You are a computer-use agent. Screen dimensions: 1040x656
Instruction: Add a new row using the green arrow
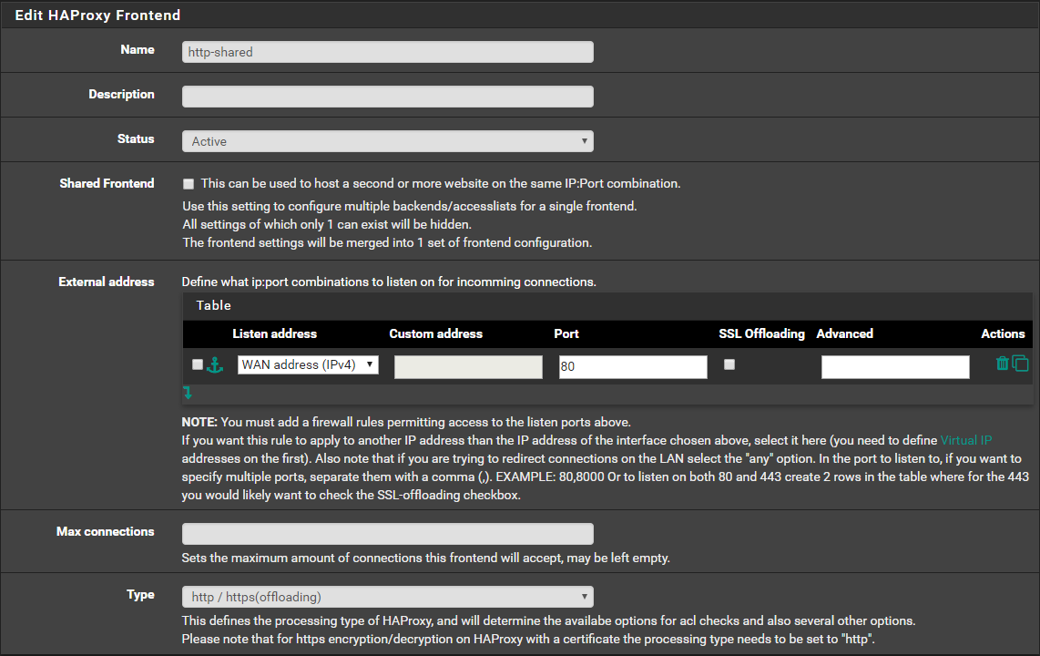tap(189, 393)
